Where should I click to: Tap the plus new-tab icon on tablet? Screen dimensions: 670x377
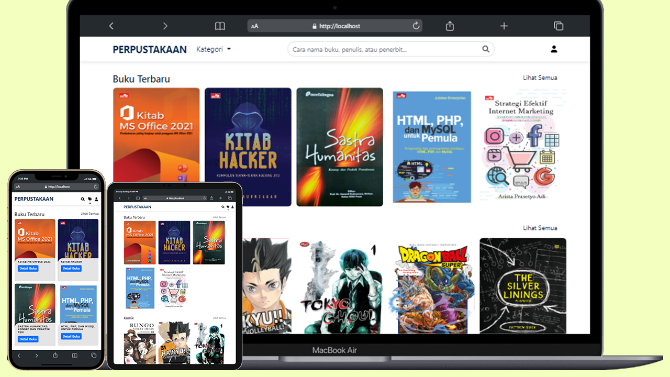tap(220, 198)
